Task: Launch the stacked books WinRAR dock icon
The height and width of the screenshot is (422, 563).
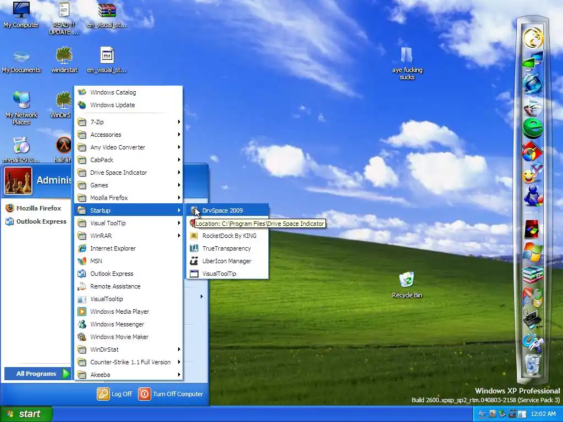Action: [532, 275]
